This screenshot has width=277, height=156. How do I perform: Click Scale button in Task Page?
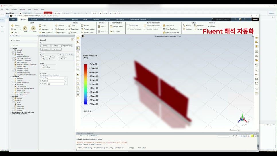45,46
